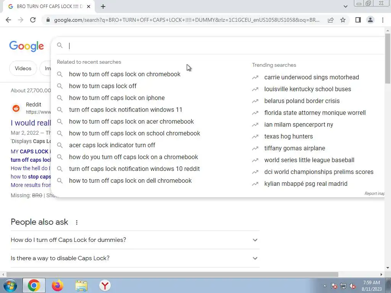Choose suggestion about dell chromebook caps lock

point(130,180)
